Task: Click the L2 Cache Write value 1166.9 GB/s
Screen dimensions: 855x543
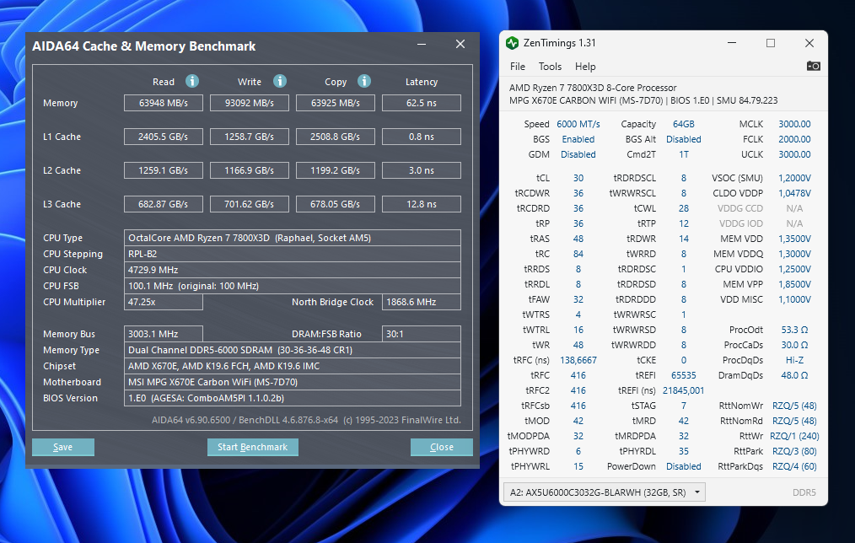Action: coord(250,170)
